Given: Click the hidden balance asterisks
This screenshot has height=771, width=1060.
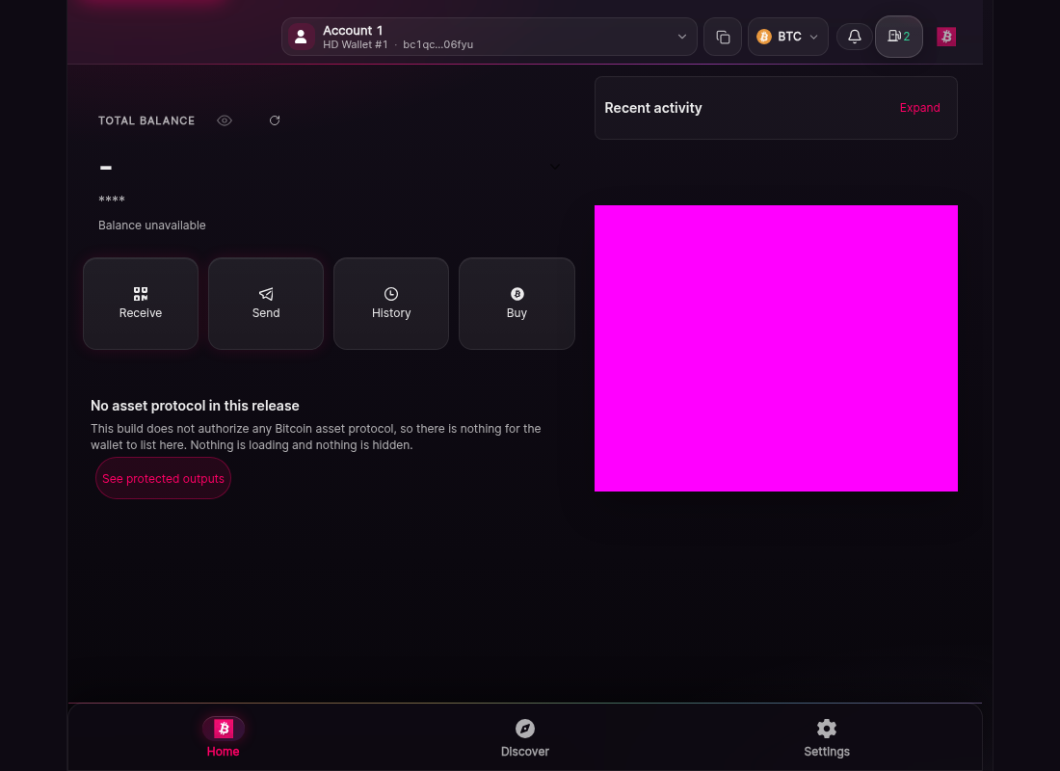Looking at the screenshot, I should [x=112, y=199].
